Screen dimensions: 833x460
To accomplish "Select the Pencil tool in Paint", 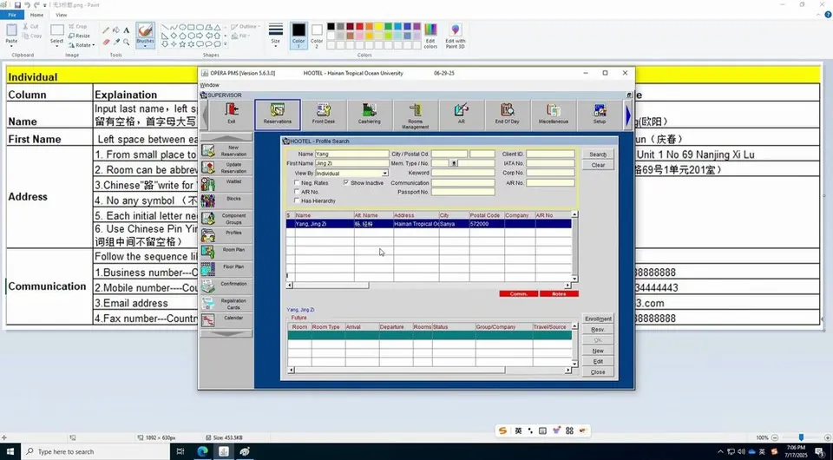I will pyautogui.click(x=106, y=30).
